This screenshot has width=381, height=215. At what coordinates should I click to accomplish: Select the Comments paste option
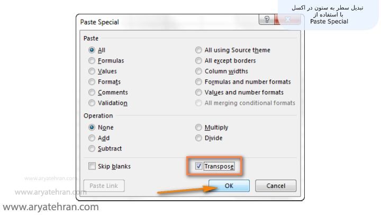[x=92, y=93]
